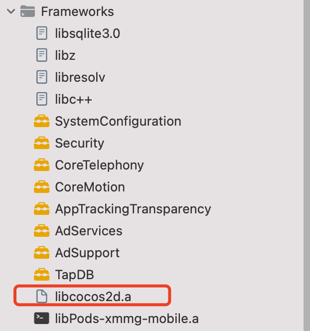
Task: Select the TapDB framework
Action: click(x=74, y=275)
